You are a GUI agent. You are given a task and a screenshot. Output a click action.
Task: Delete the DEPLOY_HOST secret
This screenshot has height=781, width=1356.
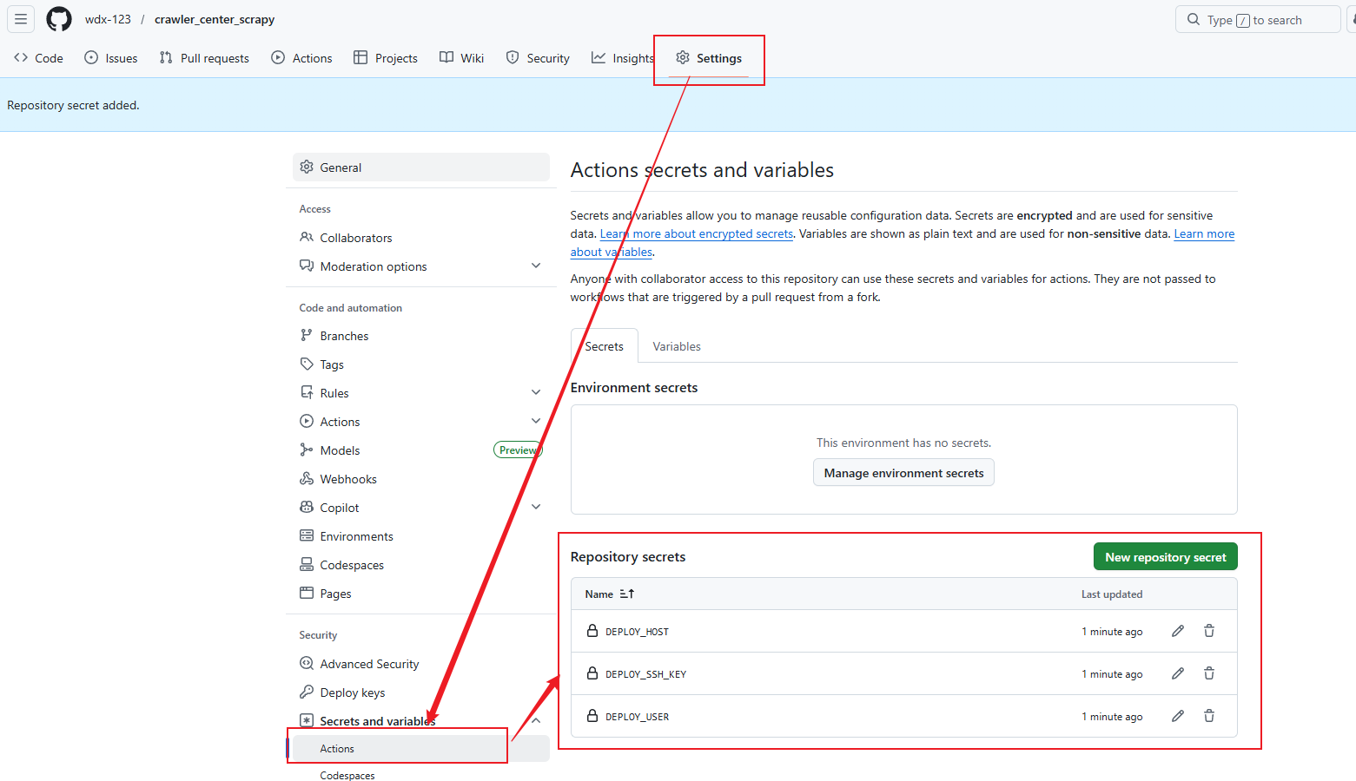[1209, 631]
